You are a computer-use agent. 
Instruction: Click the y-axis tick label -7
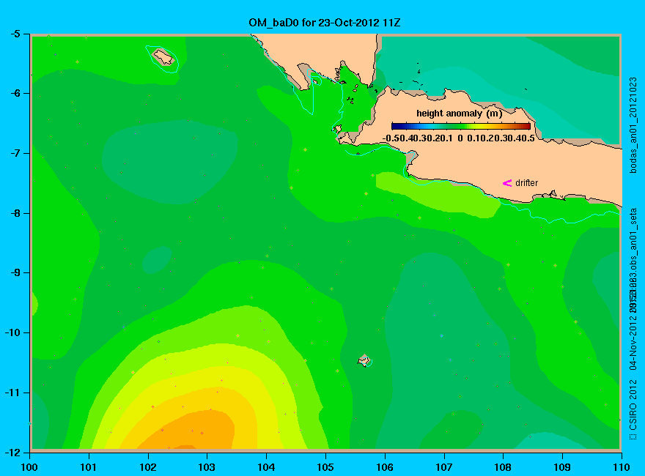point(15,153)
